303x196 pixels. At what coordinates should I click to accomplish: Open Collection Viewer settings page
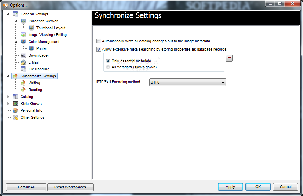pyautogui.click(x=43, y=21)
